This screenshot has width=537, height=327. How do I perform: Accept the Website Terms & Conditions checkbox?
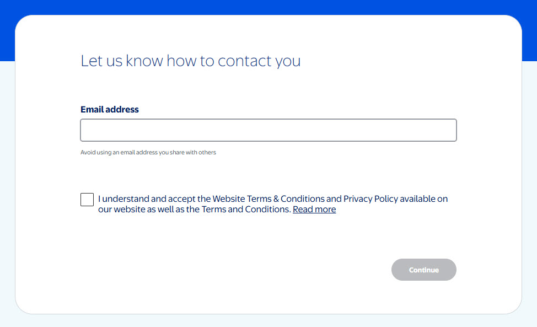(87, 200)
